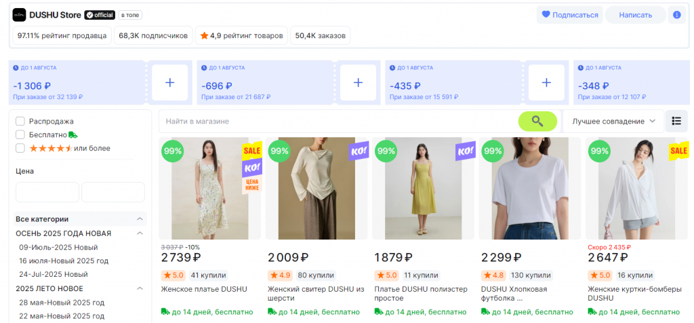
Task: Click the official verified badge
Action: 100,15
